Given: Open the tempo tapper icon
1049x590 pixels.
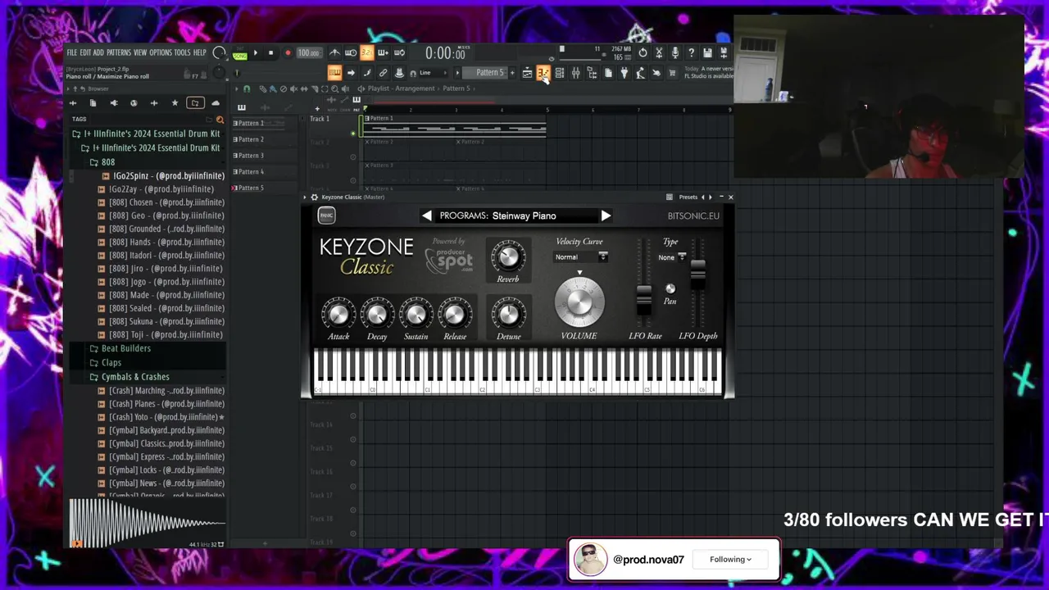Looking at the screenshot, I should (640, 74).
